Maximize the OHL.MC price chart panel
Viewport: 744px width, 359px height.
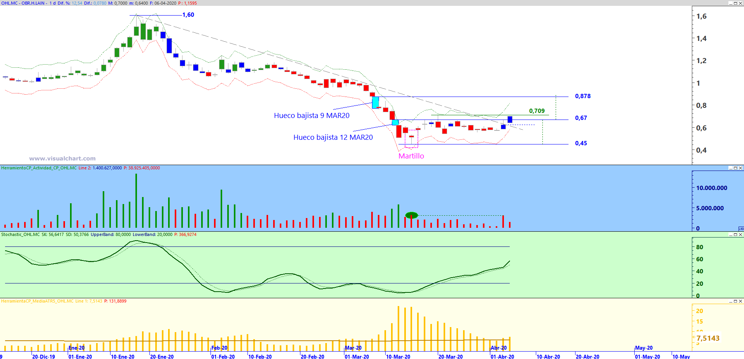[x=735, y=3]
